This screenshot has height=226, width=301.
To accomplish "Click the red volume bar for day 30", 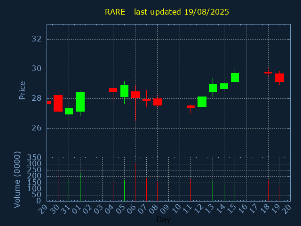I will [58, 186].
